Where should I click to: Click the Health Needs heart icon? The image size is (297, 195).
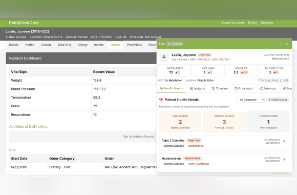(x=162, y=88)
